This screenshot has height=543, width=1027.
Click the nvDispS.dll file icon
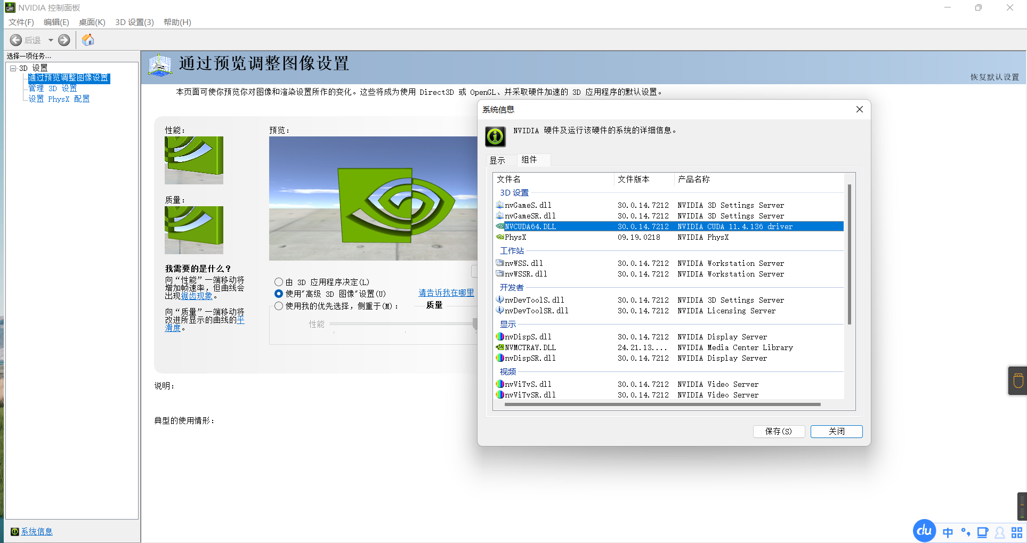pos(500,336)
